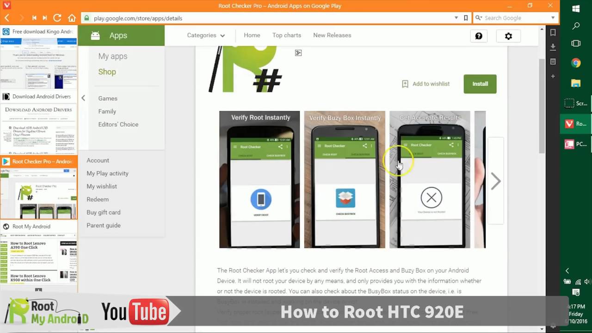The height and width of the screenshot is (333, 592).
Task: Focus the Search Google field
Action: coord(516,18)
